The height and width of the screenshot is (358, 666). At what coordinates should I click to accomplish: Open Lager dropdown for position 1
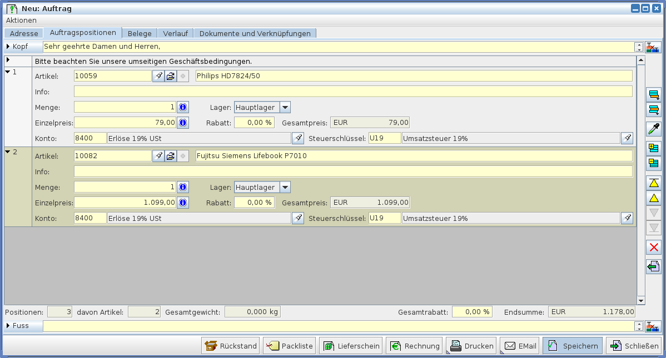(285, 107)
